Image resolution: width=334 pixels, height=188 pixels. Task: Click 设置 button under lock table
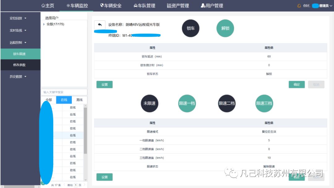click(105, 84)
